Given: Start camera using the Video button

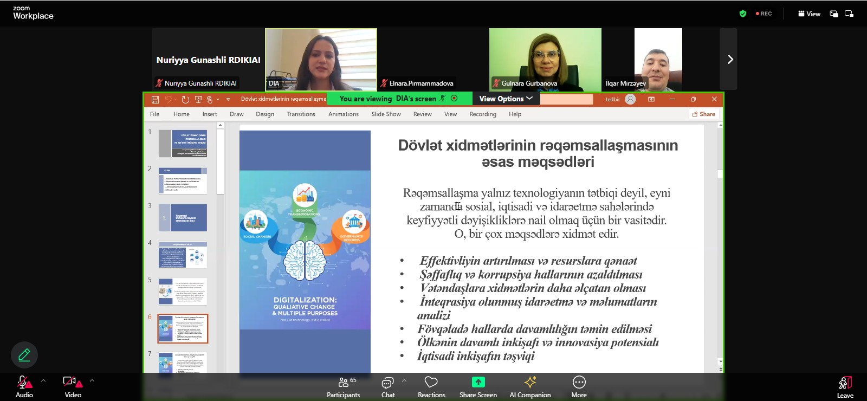Looking at the screenshot, I should (73, 387).
